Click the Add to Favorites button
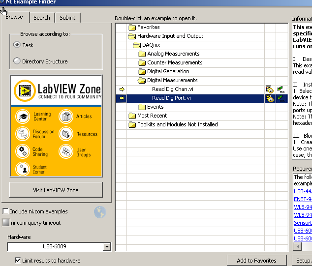 257,261
